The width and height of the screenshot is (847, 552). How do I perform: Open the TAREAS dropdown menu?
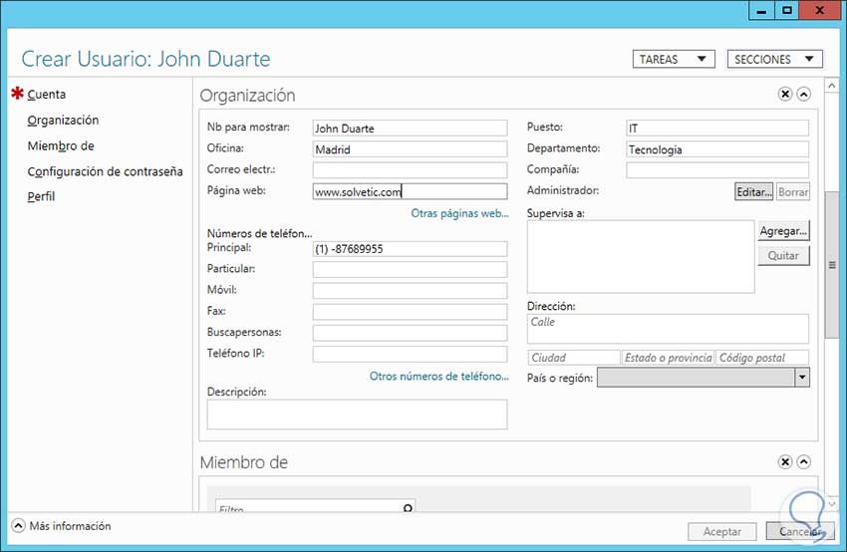point(674,59)
